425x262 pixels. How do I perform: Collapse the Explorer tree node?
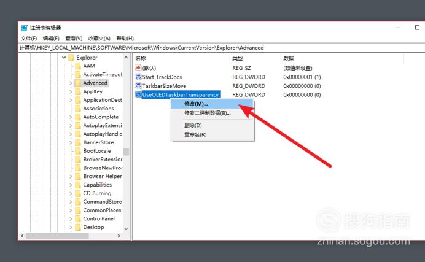[x=64, y=58]
